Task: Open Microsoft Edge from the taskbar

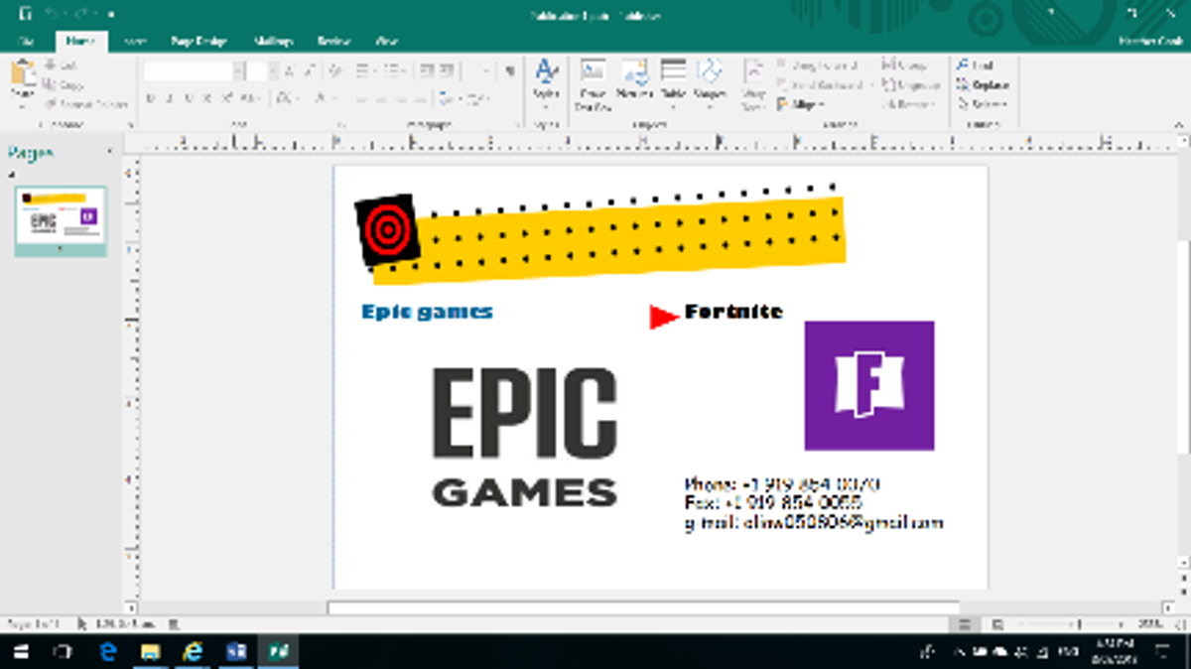Action: (x=108, y=651)
